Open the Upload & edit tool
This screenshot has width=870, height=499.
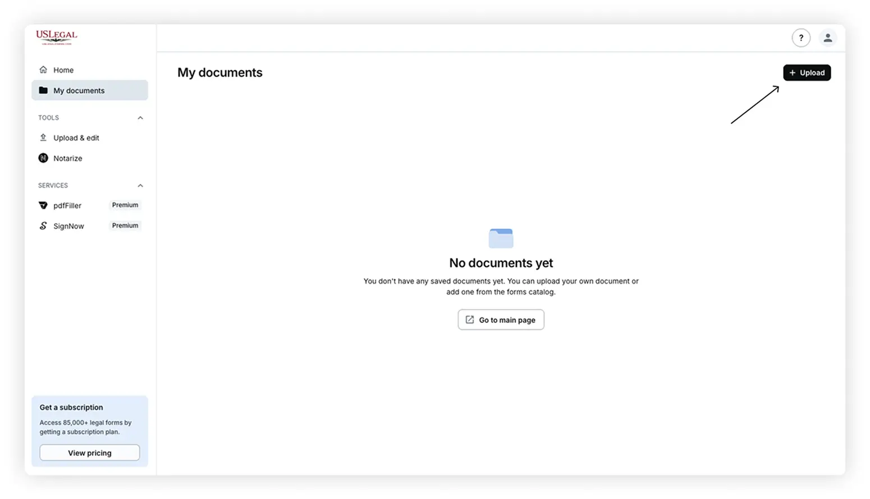tap(76, 137)
